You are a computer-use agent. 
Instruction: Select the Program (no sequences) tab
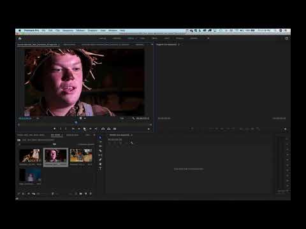click(x=166, y=45)
